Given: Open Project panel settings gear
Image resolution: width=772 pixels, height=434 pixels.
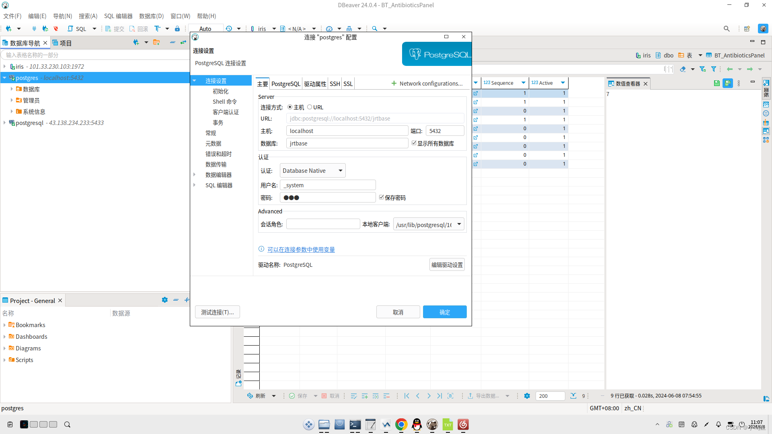Looking at the screenshot, I should [164, 300].
